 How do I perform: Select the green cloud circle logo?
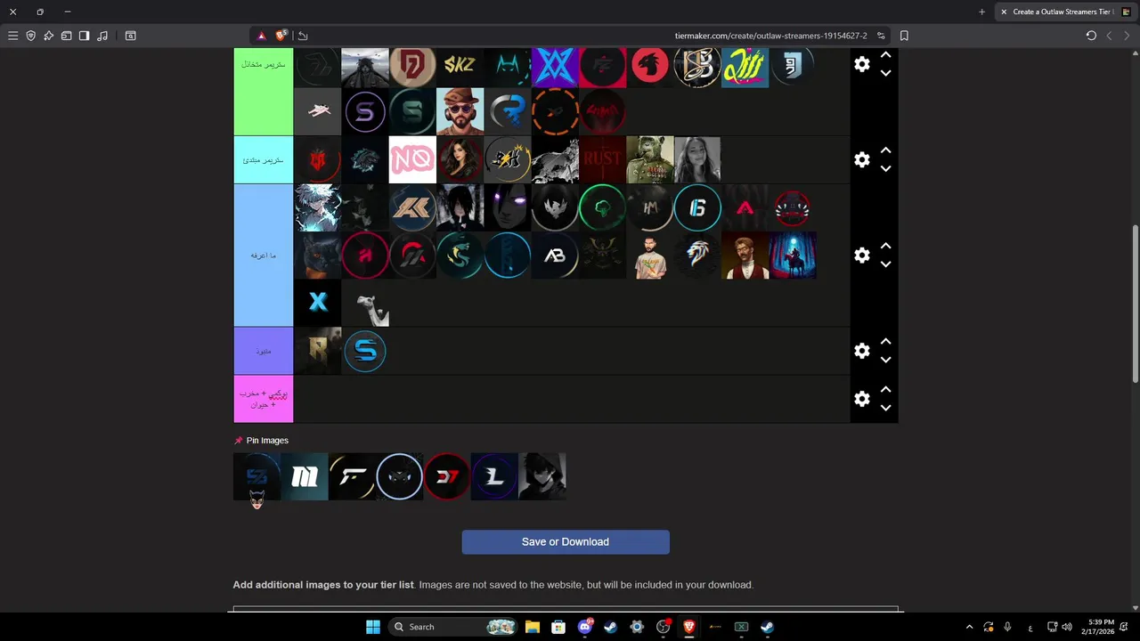pos(602,207)
